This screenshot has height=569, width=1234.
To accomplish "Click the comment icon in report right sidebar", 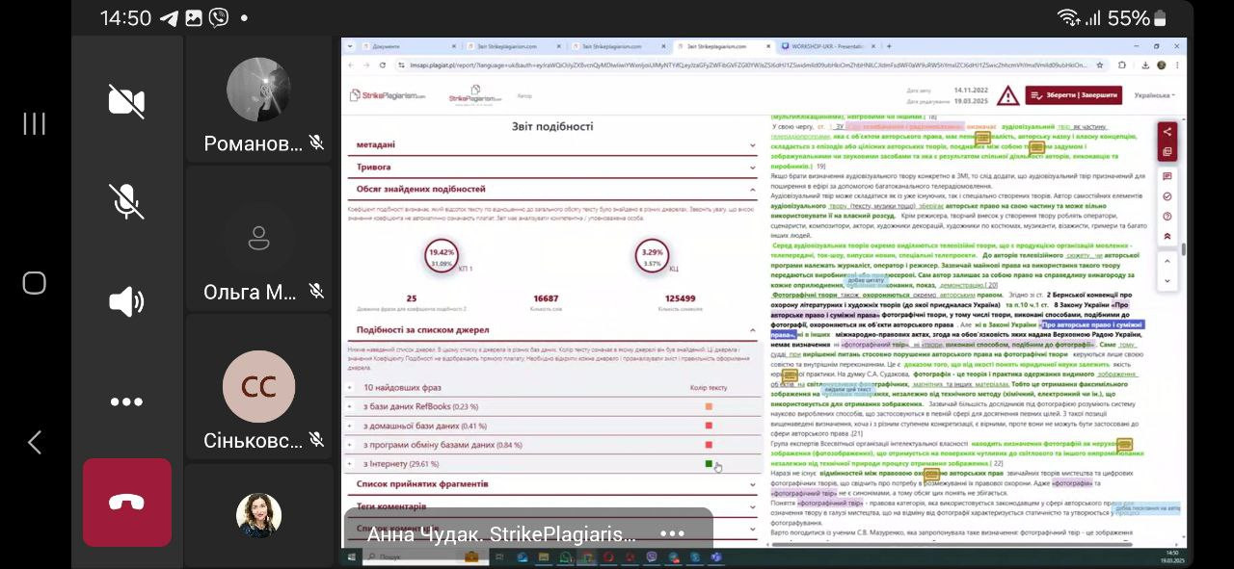I will click(x=1167, y=177).
